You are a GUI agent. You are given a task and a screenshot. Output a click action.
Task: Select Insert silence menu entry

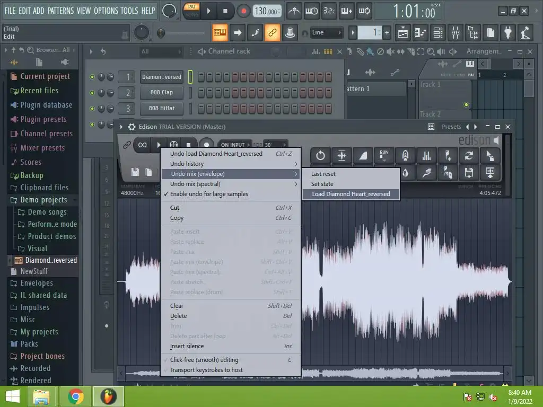pyautogui.click(x=231, y=346)
